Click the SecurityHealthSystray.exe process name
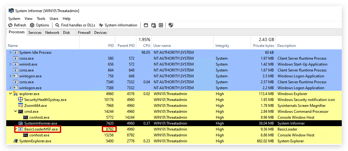 [45, 100]
